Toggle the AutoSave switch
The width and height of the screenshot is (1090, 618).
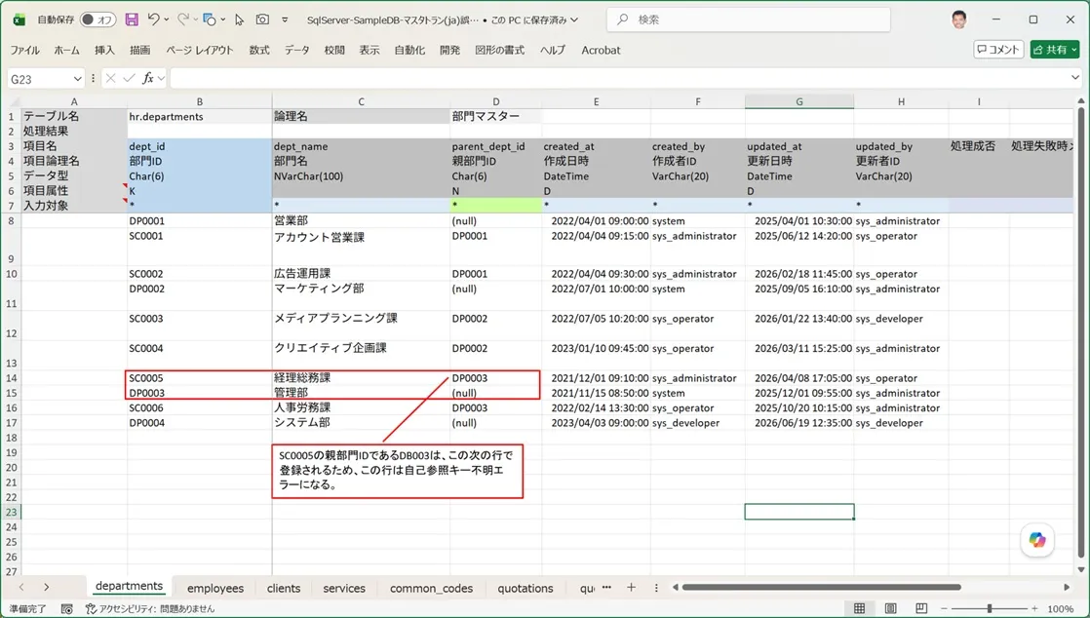point(98,19)
